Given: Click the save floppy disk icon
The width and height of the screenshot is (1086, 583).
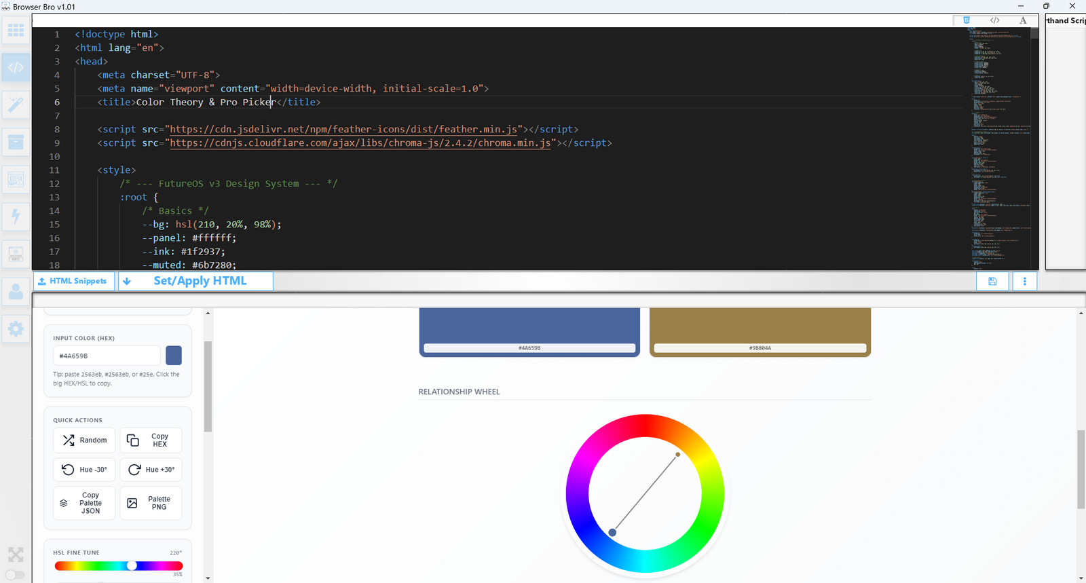Looking at the screenshot, I should pos(992,281).
